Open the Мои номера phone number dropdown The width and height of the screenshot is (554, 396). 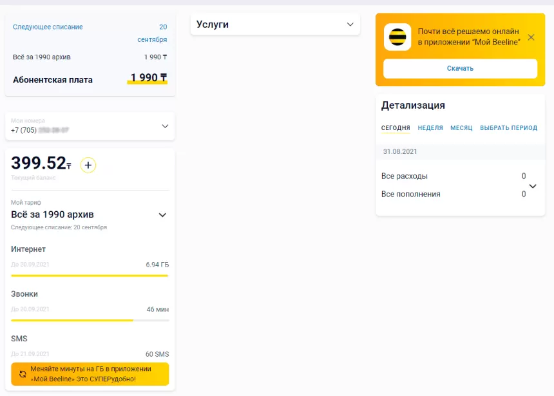pyautogui.click(x=165, y=126)
